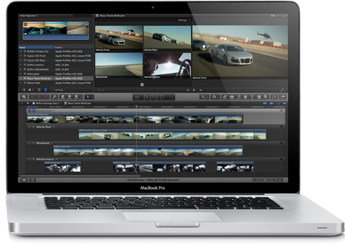Adjust the timeline zoom slider

[264, 180]
